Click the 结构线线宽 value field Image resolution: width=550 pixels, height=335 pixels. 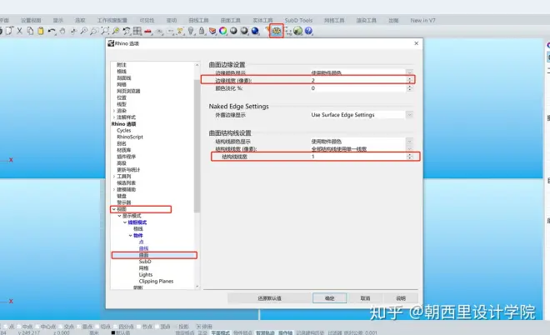[x=358, y=157]
